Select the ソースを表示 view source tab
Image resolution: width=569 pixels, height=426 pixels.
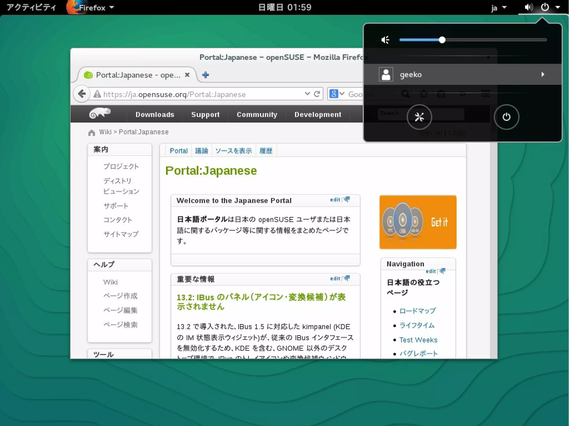(234, 151)
